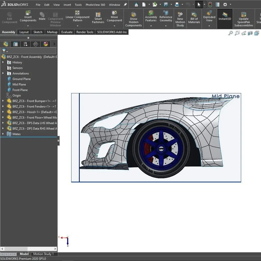Select Ground Plane in feature tree
Viewport: 261px width, 261px height.
(x=22, y=79)
